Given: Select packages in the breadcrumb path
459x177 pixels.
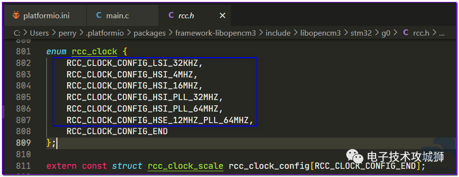Looking at the screenshot, I should click(x=149, y=33).
